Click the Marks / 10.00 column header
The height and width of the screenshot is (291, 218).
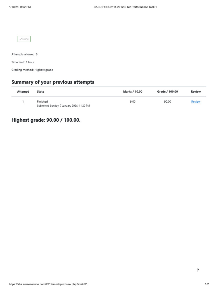tap(133, 92)
